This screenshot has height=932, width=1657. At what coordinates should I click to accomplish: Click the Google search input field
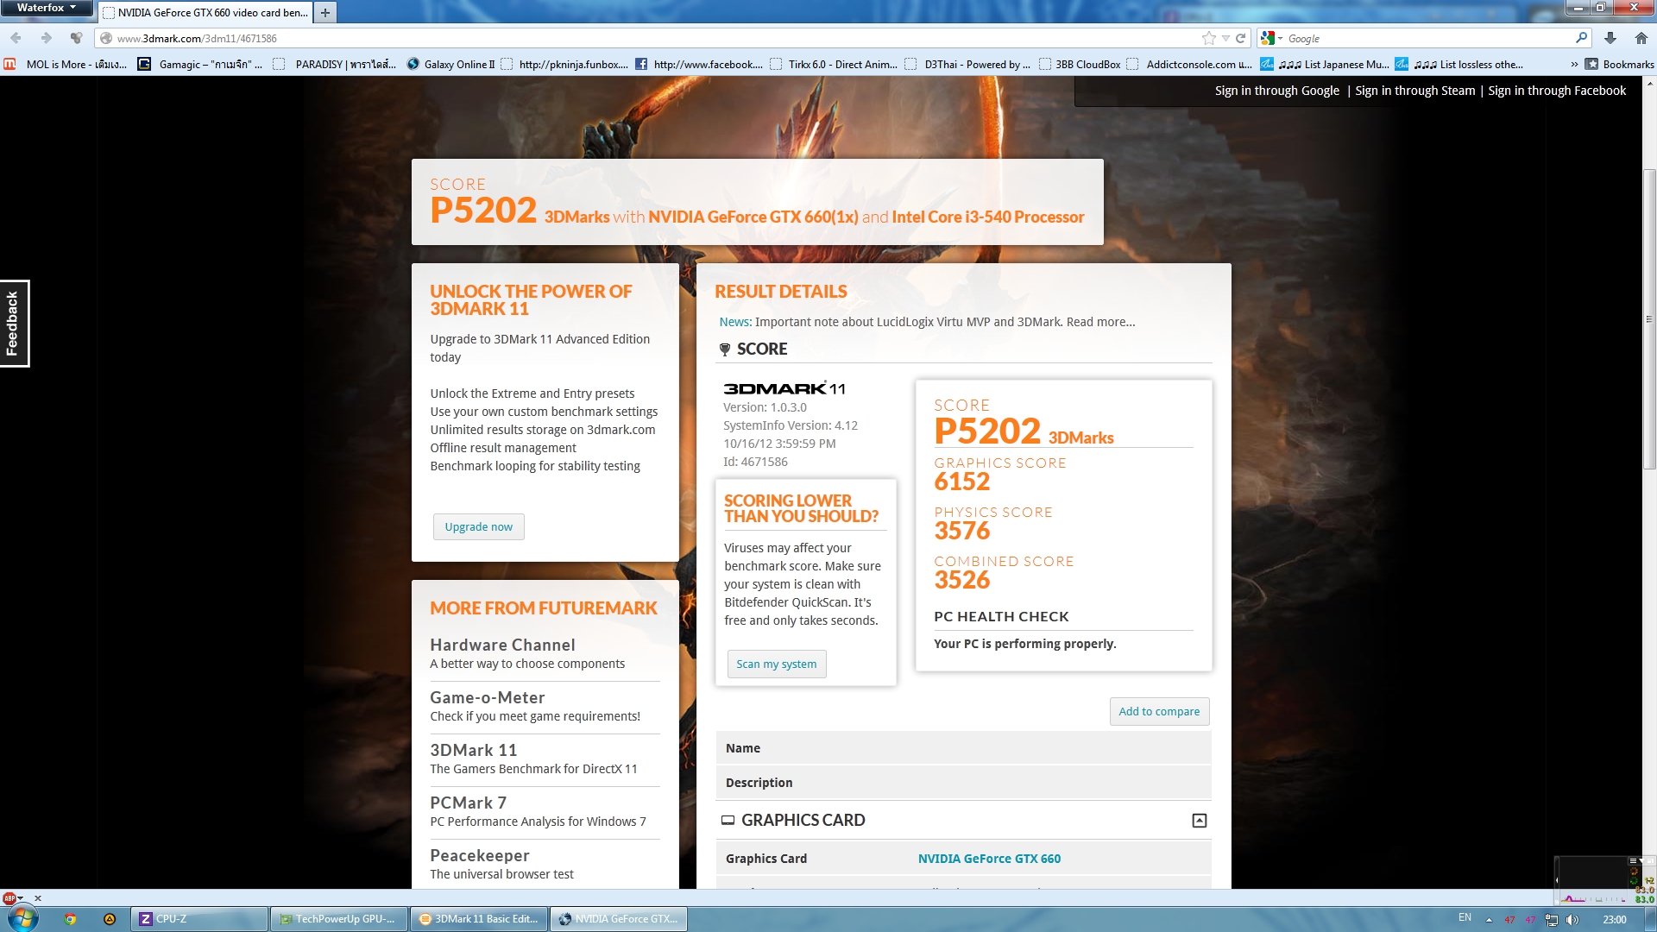tap(1424, 38)
